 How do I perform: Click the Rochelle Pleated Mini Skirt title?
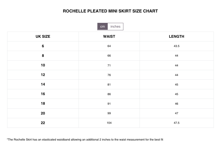click(x=110, y=11)
